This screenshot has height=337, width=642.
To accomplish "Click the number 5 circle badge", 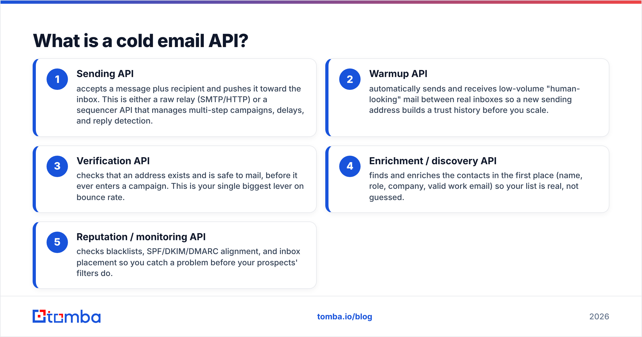I will tap(57, 242).
